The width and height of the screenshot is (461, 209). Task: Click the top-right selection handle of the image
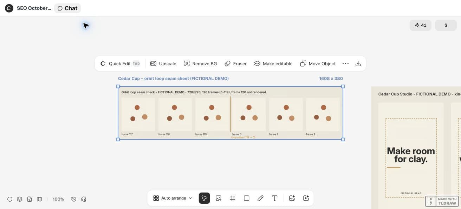point(343,86)
